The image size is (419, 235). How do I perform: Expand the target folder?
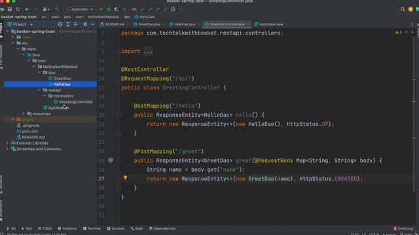(12, 119)
